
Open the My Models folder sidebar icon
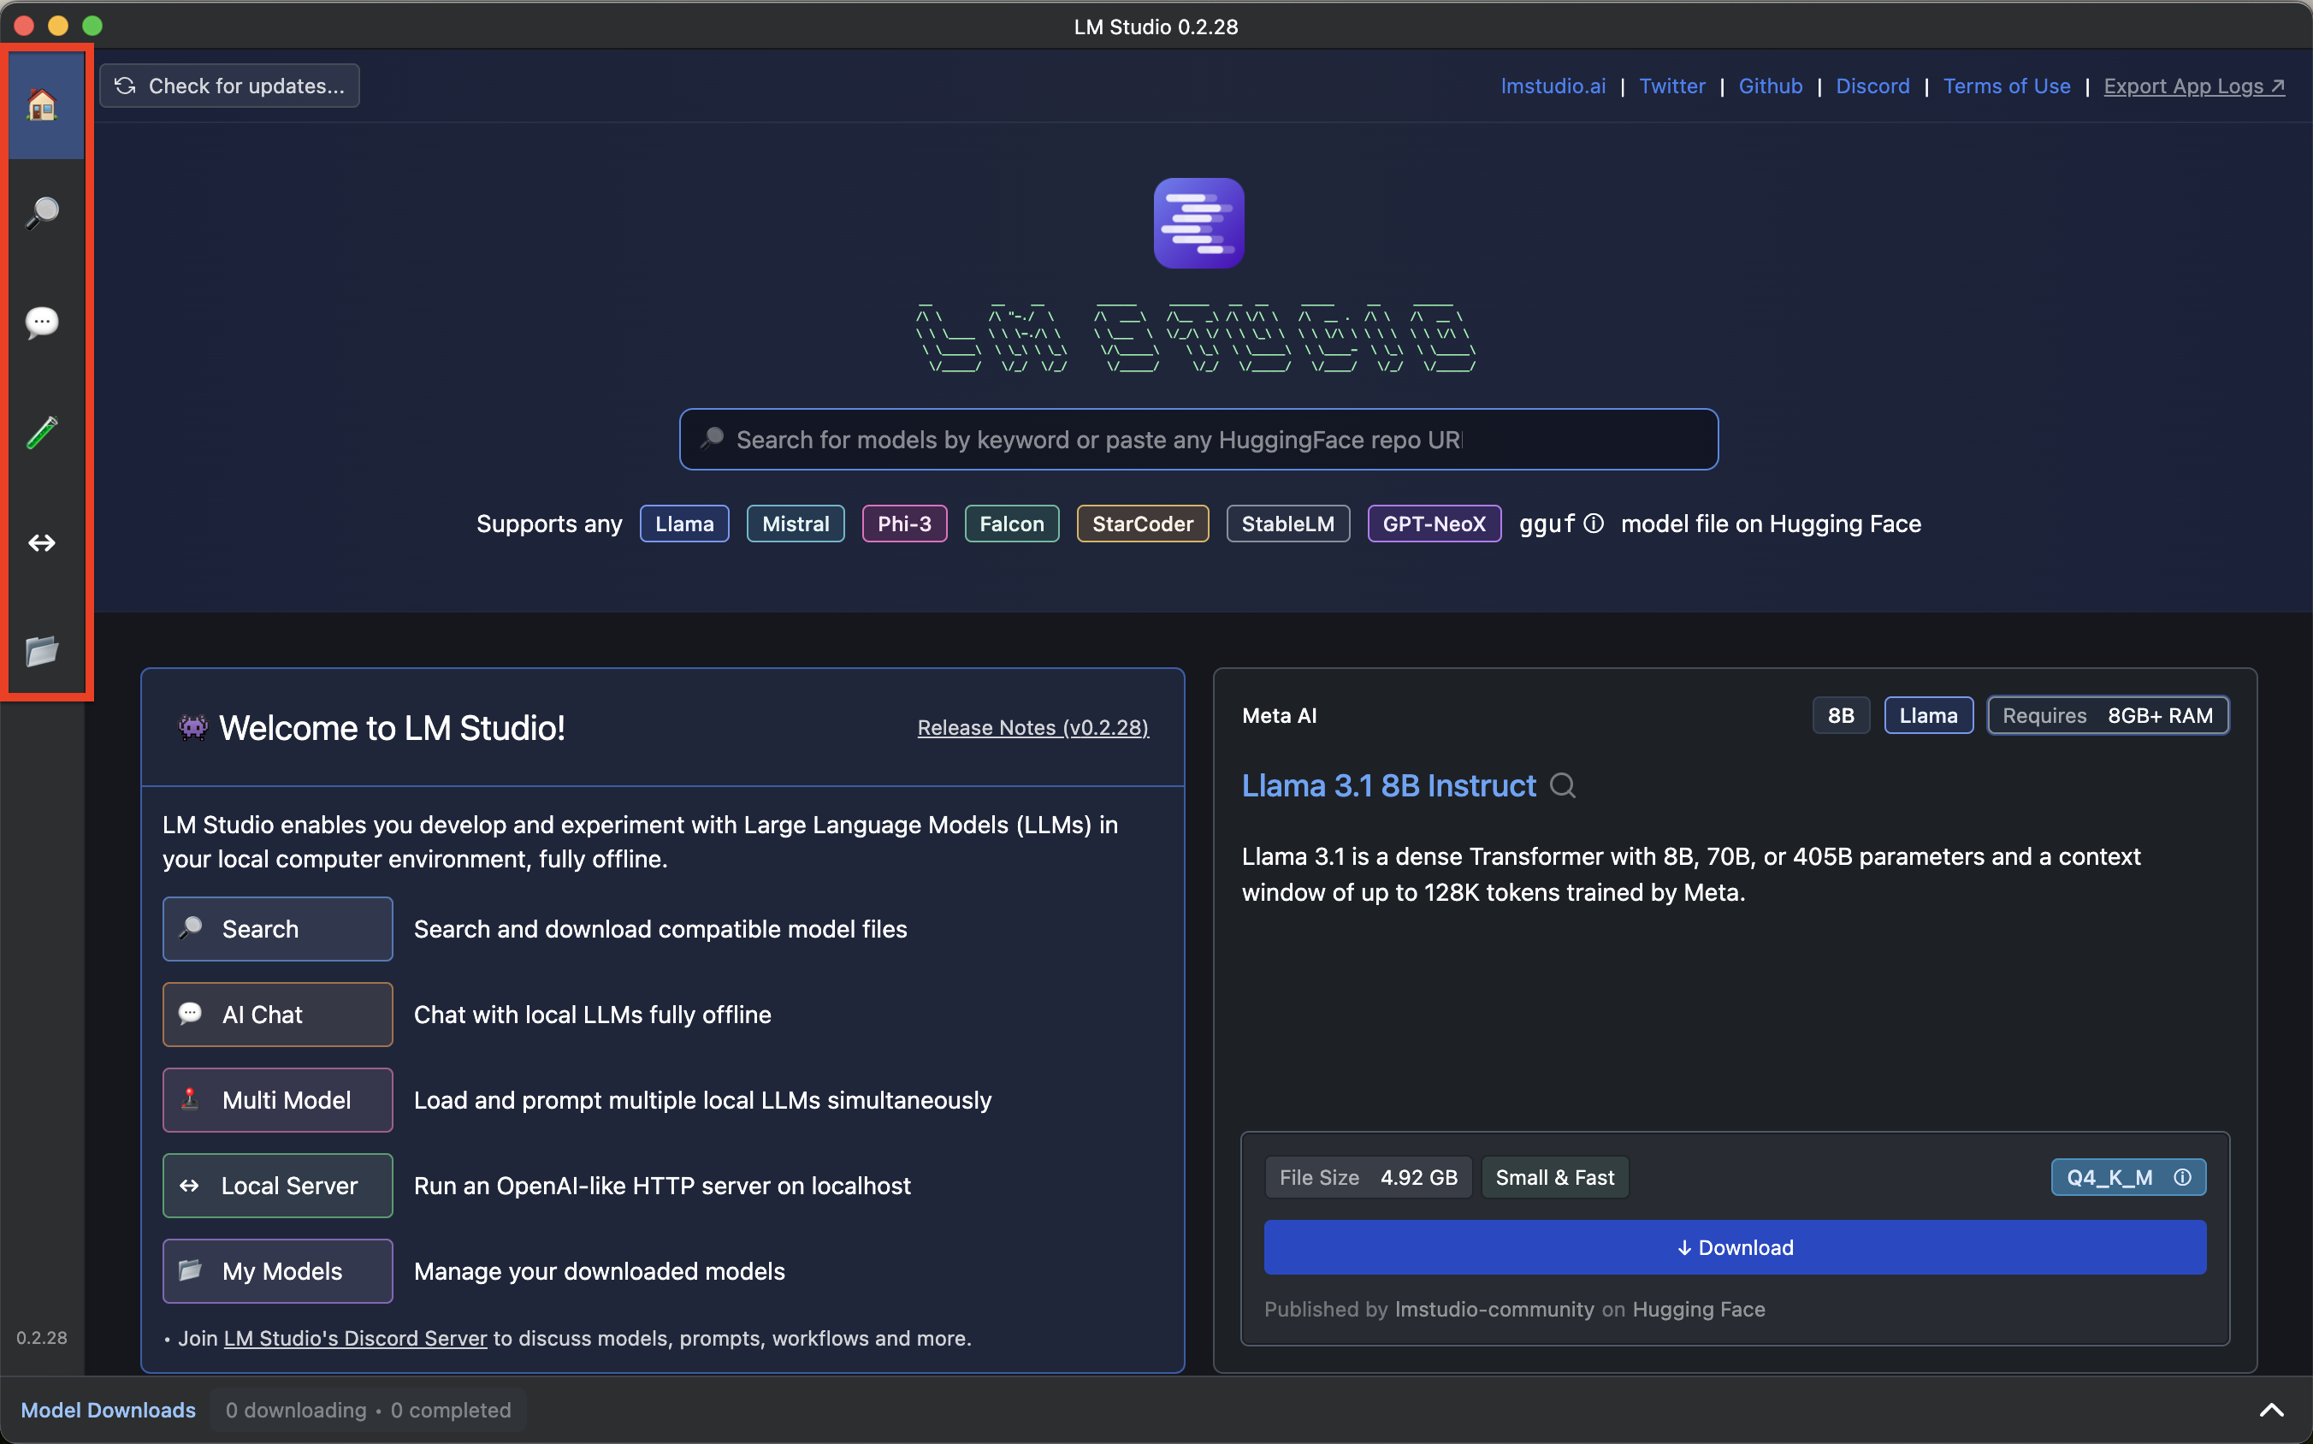(x=42, y=651)
